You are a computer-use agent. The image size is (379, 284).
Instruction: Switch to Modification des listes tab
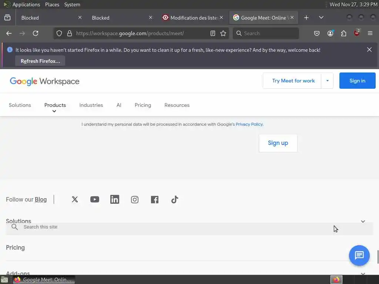pyautogui.click(x=191, y=18)
